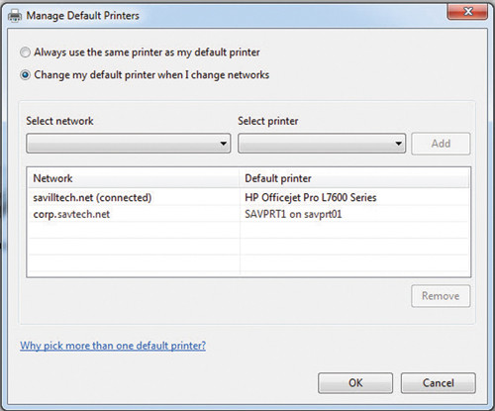Open 'Why pick more than one default printer?' link
The height and width of the screenshot is (411, 495).
point(113,346)
